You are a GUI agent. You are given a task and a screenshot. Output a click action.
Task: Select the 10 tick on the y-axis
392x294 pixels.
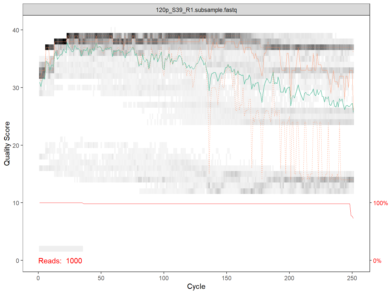click(16, 203)
